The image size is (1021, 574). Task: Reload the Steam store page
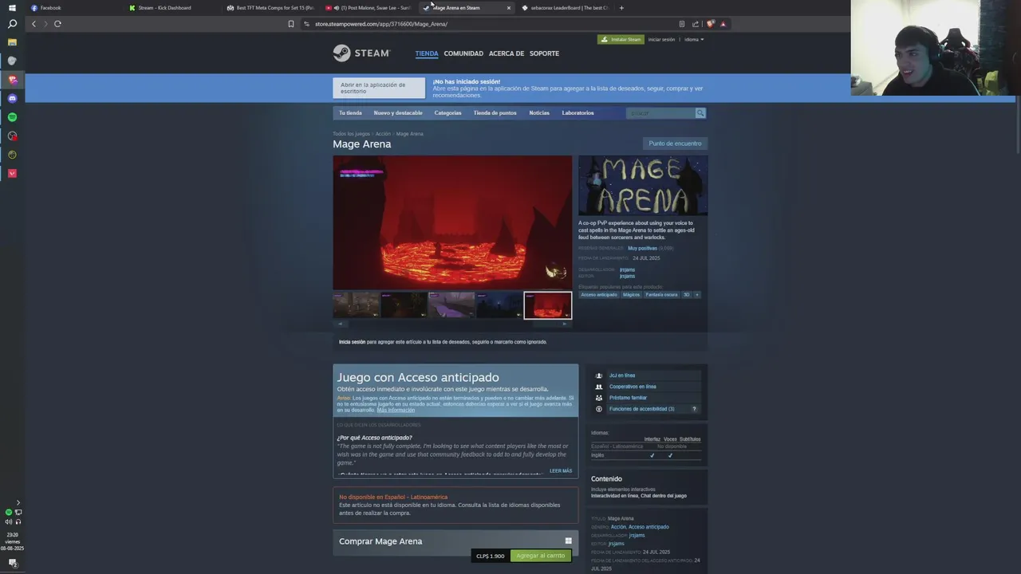(x=57, y=24)
